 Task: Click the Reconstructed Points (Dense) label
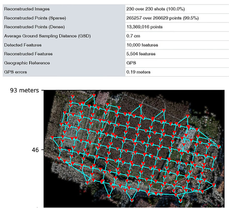[x=34, y=27]
